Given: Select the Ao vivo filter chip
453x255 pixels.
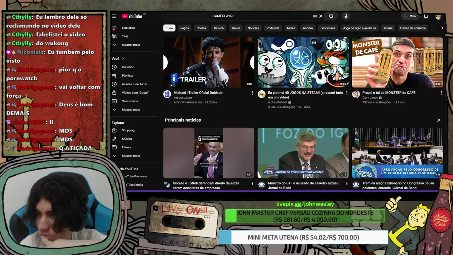Looking at the screenshot, I should coord(308,28).
